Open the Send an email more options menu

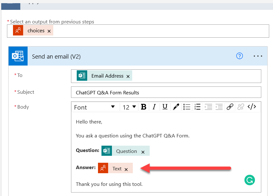click(258, 56)
